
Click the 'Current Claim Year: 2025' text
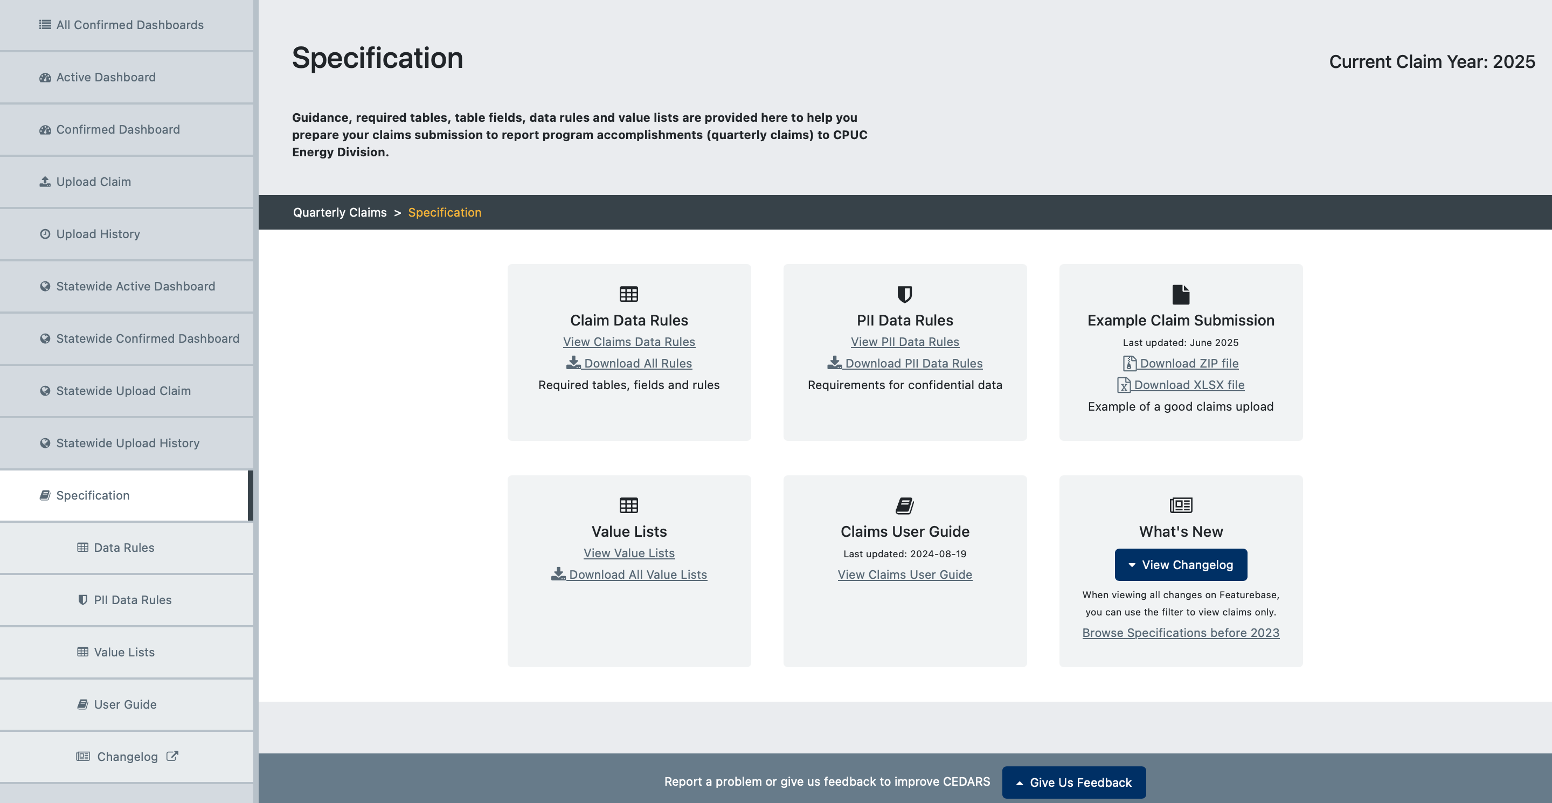click(1431, 61)
